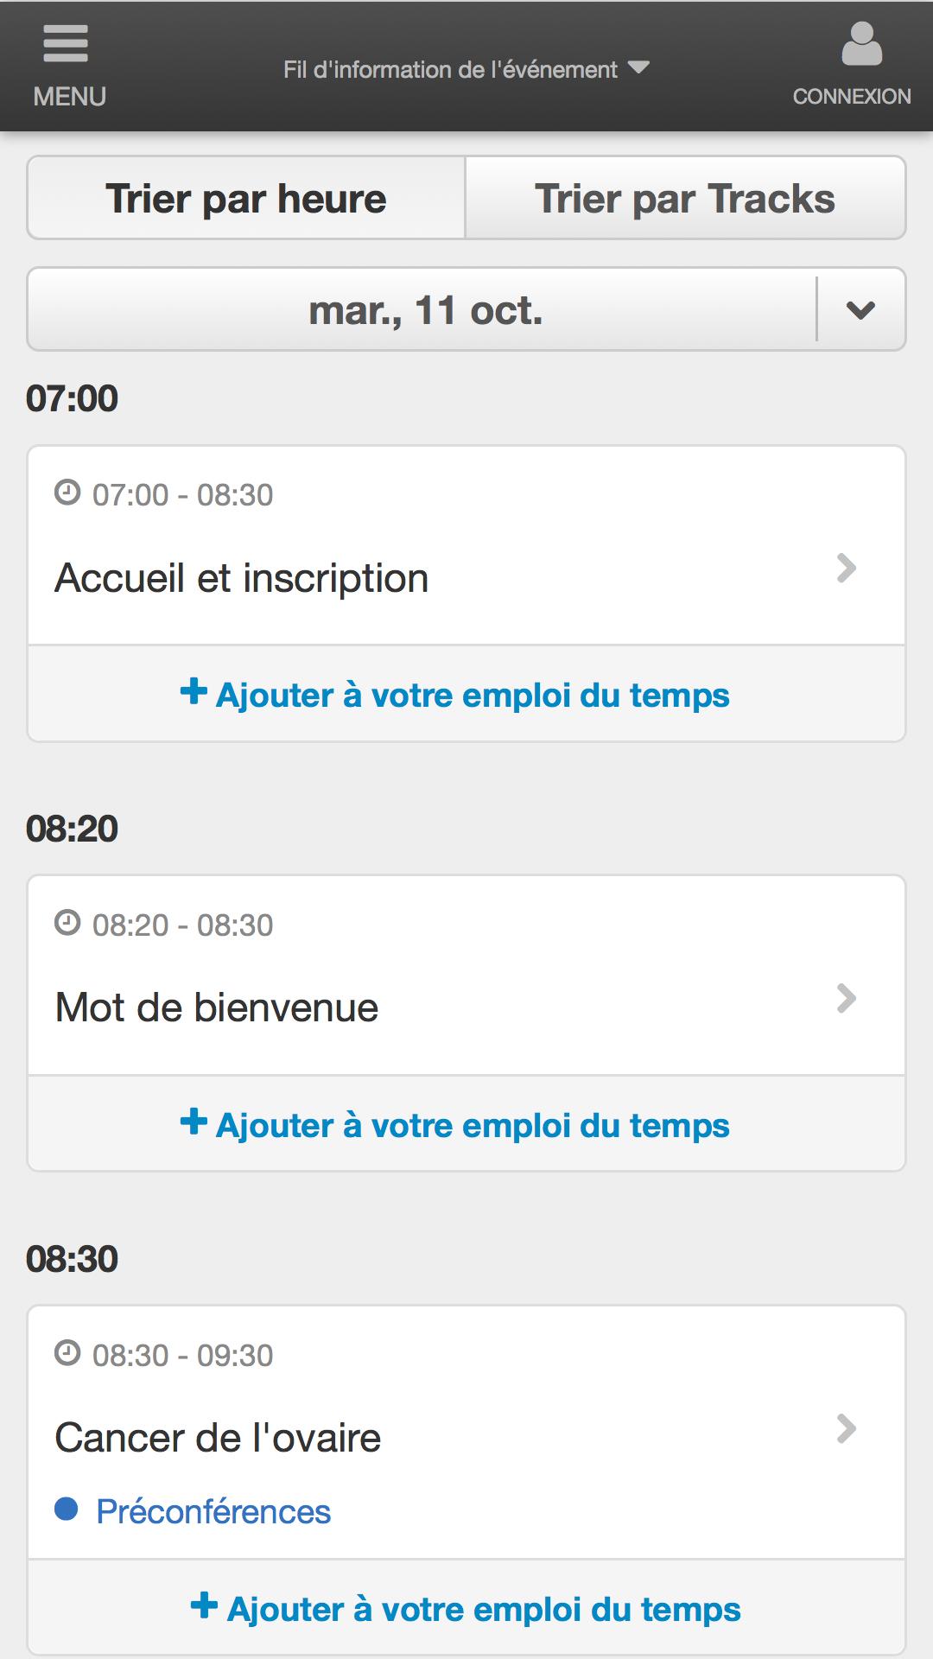The image size is (933, 1659).
Task: Expand Accueil et inscription details chevron
Action: tap(847, 568)
